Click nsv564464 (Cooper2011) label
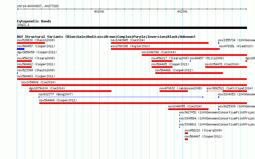This screenshot has width=255, height=159. click(x=58, y=100)
